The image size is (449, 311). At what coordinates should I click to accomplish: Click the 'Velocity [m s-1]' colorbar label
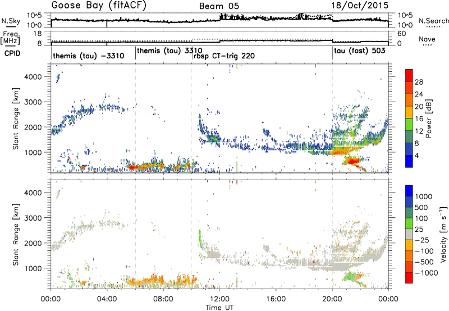[x=443, y=234]
